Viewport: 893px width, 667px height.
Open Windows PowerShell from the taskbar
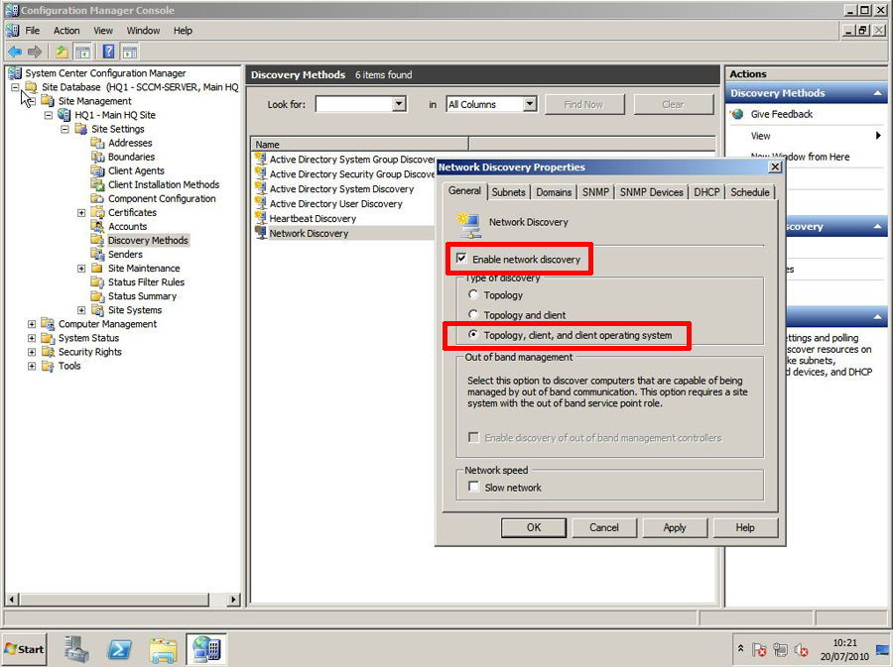click(120, 649)
